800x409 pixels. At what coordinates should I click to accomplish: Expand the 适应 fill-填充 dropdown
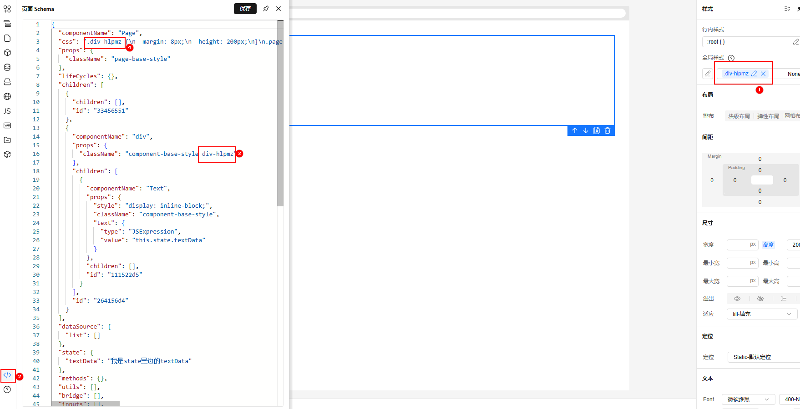pos(761,314)
